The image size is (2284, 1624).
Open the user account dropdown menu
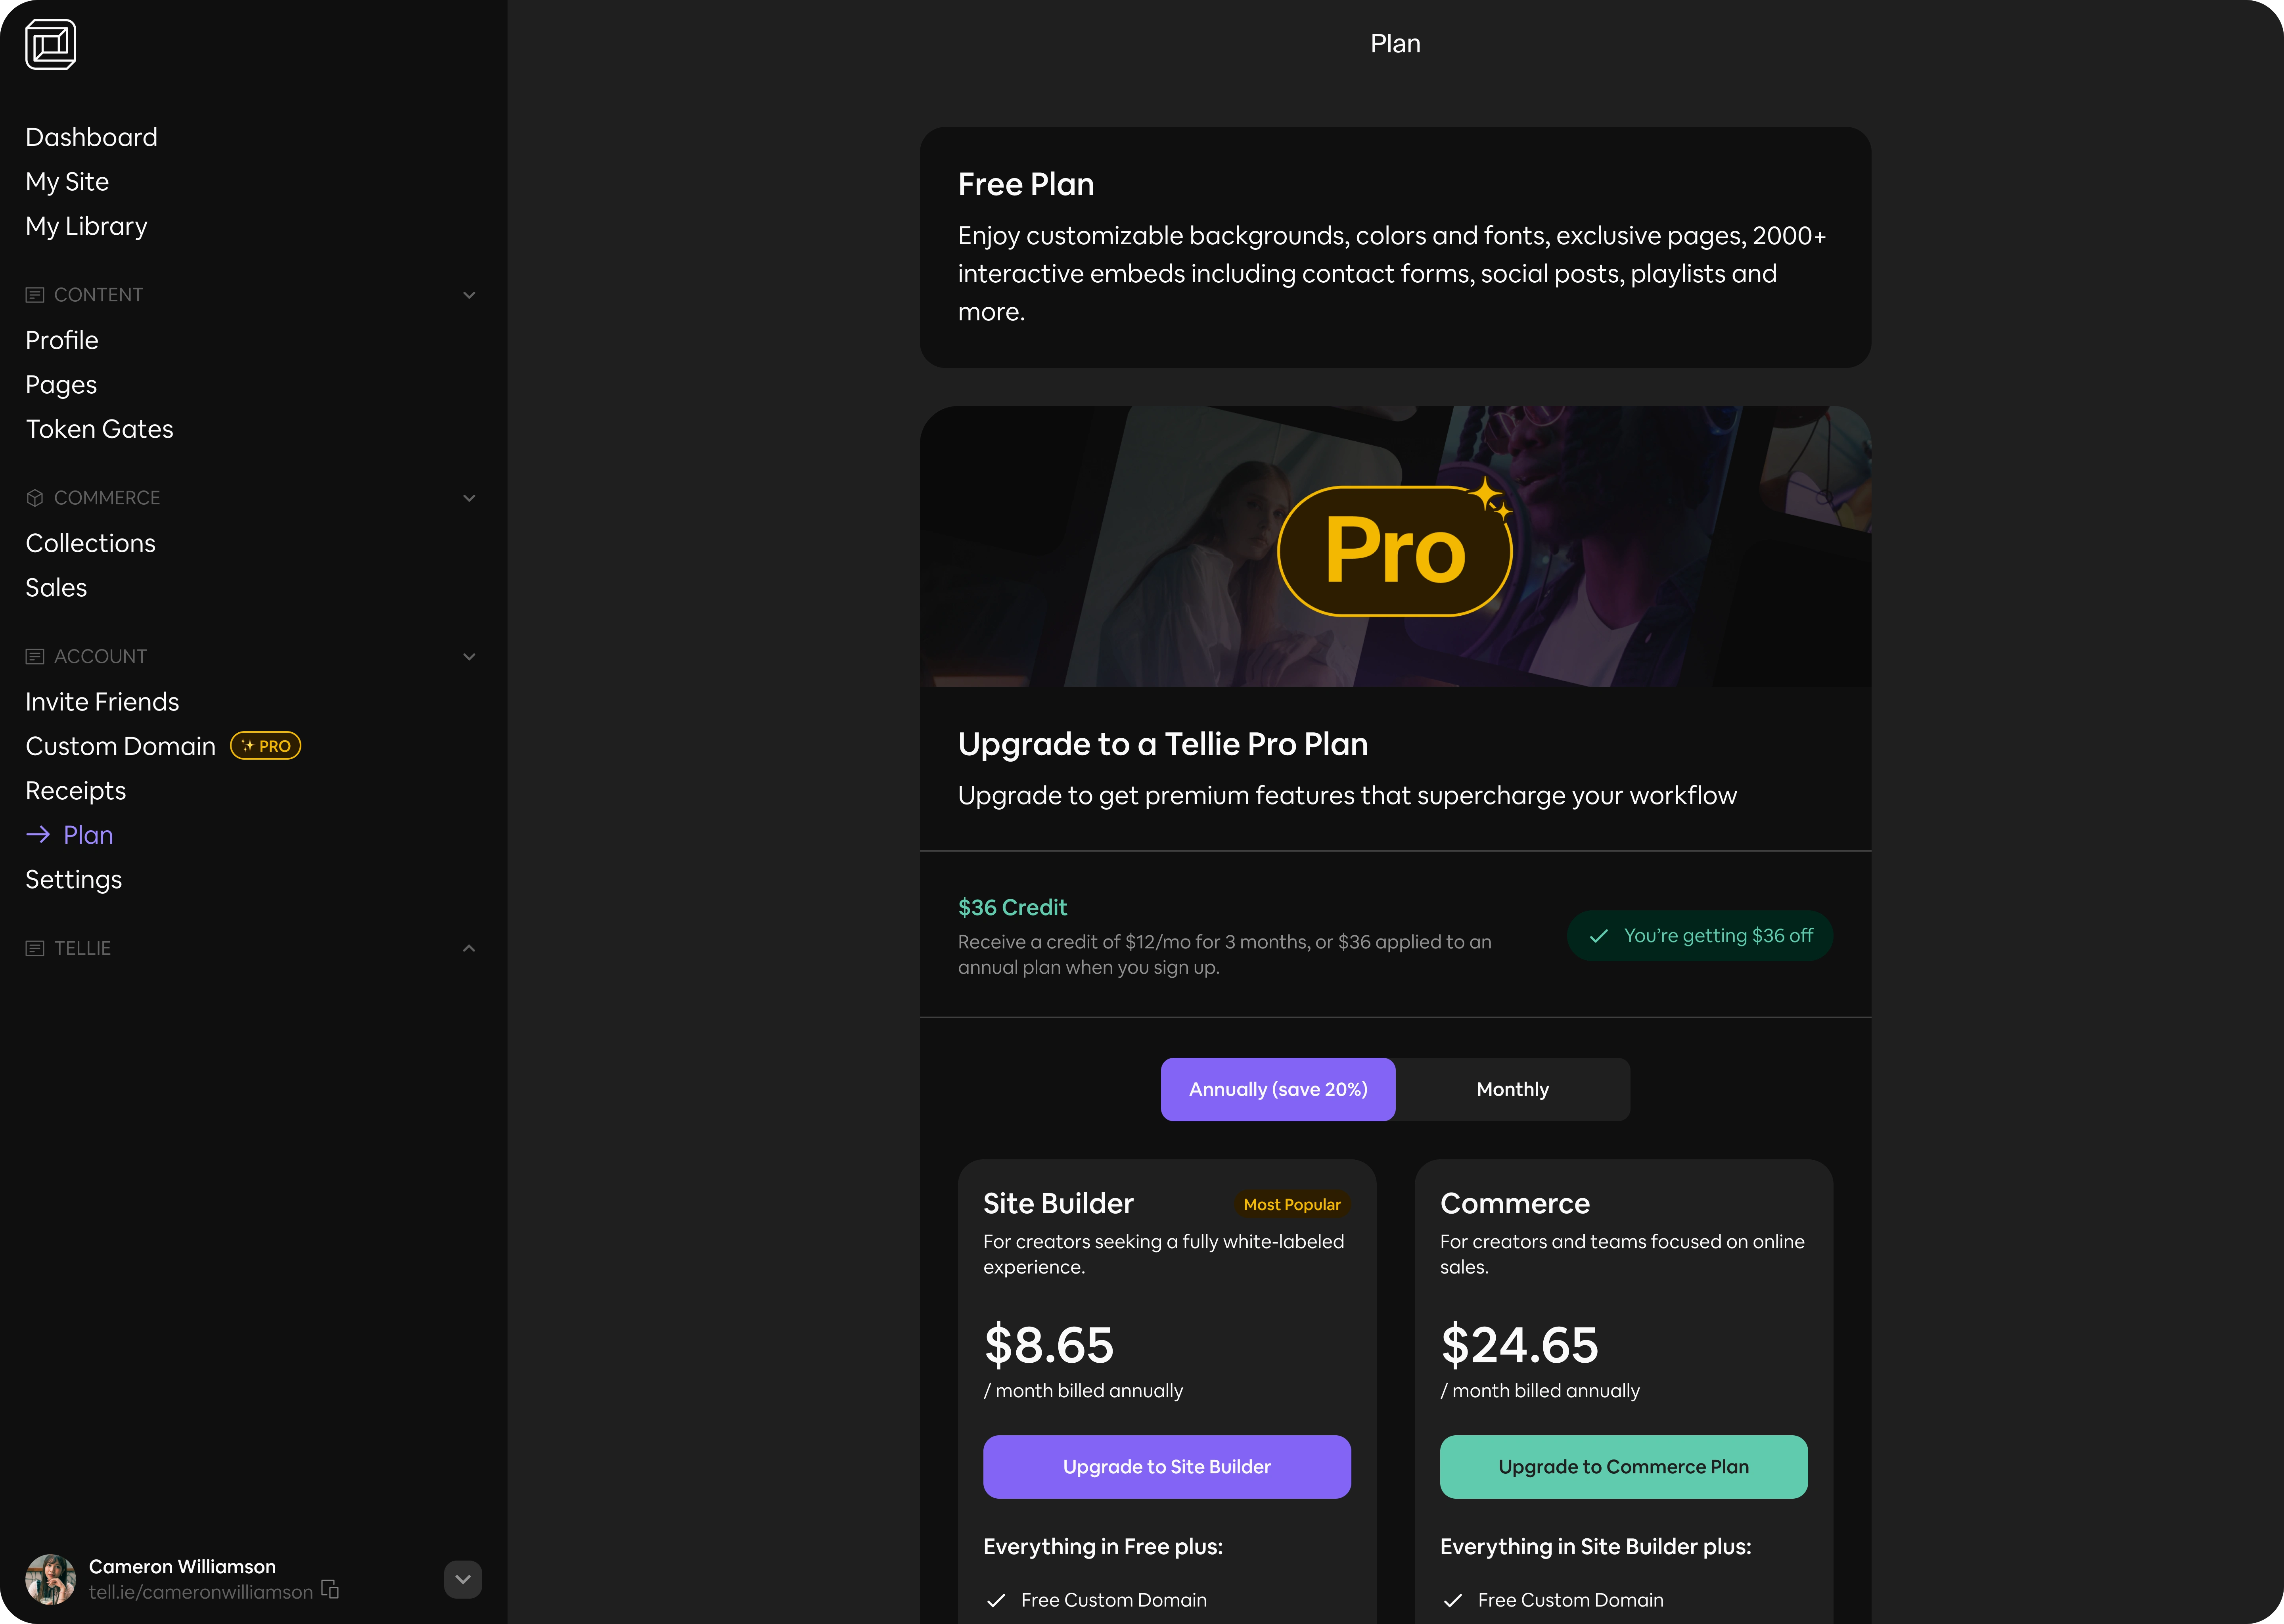tap(463, 1580)
